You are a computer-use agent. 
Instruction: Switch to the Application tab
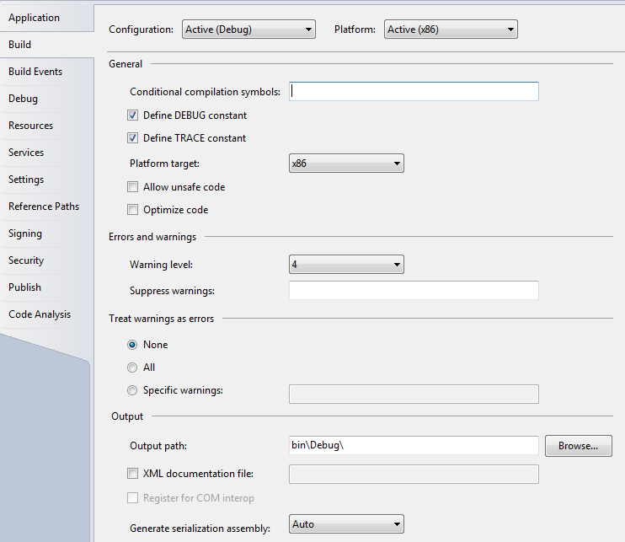pyautogui.click(x=35, y=18)
